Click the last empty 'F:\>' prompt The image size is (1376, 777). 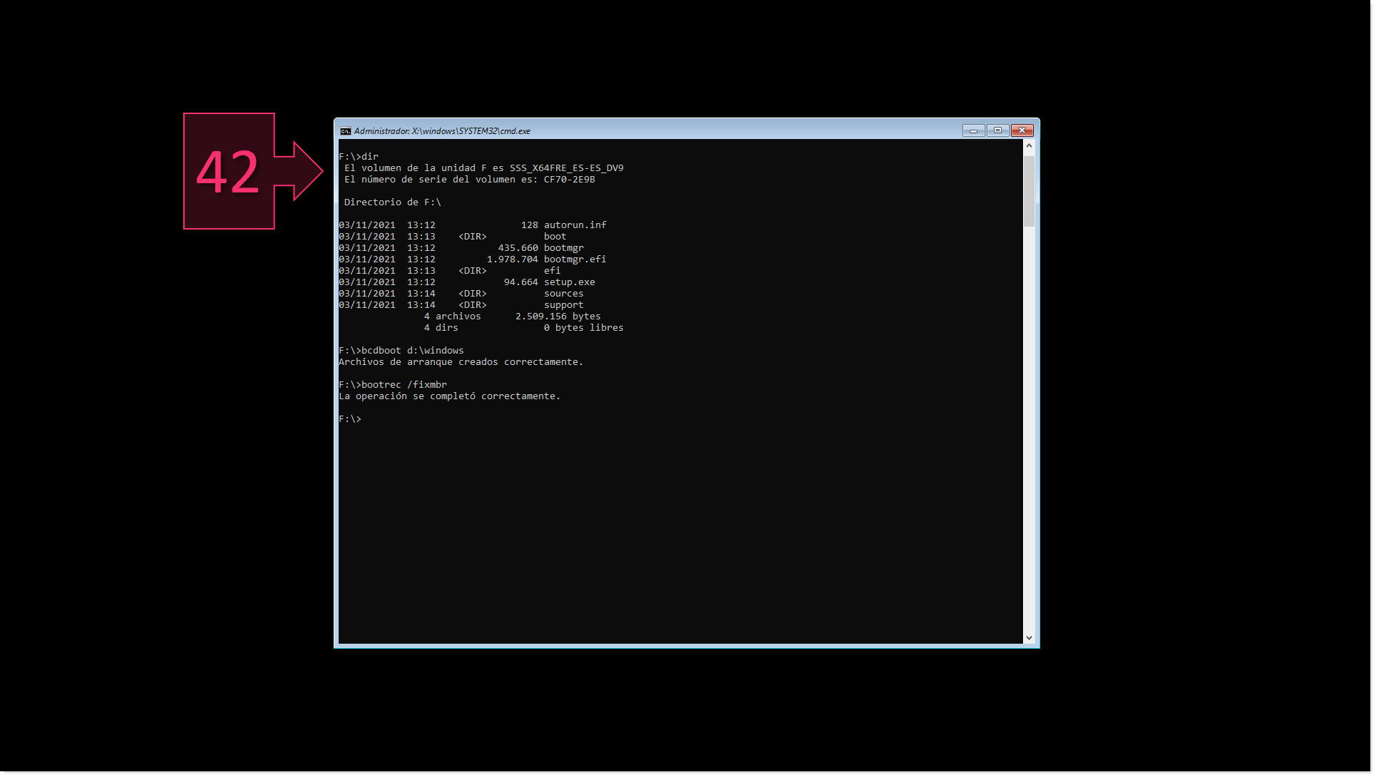(350, 419)
